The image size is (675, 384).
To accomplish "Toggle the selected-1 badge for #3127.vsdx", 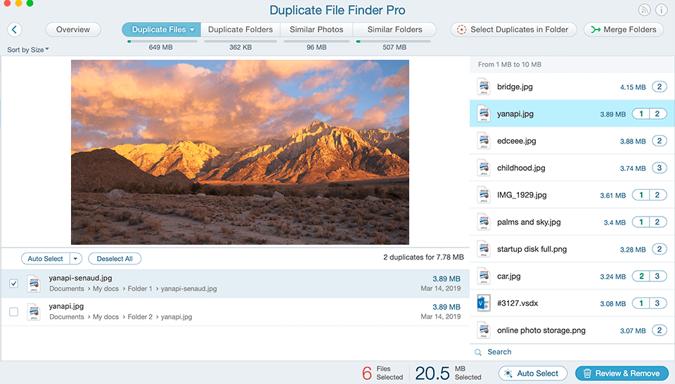I will coord(641,303).
